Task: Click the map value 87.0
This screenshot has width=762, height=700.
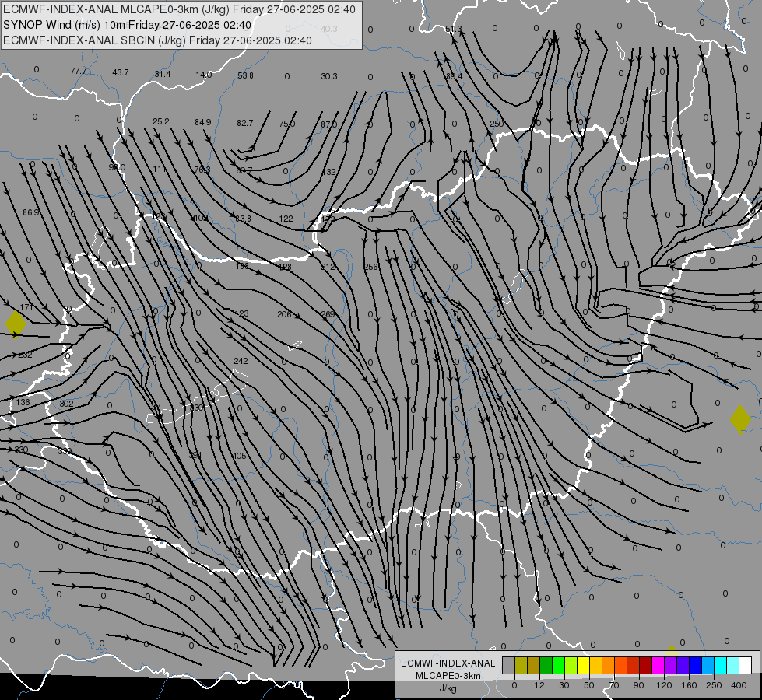Action: pos(328,125)
